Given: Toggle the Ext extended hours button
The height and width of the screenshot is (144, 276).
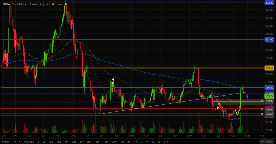Looking at the screenshot, I should click(x=262, y=141).
